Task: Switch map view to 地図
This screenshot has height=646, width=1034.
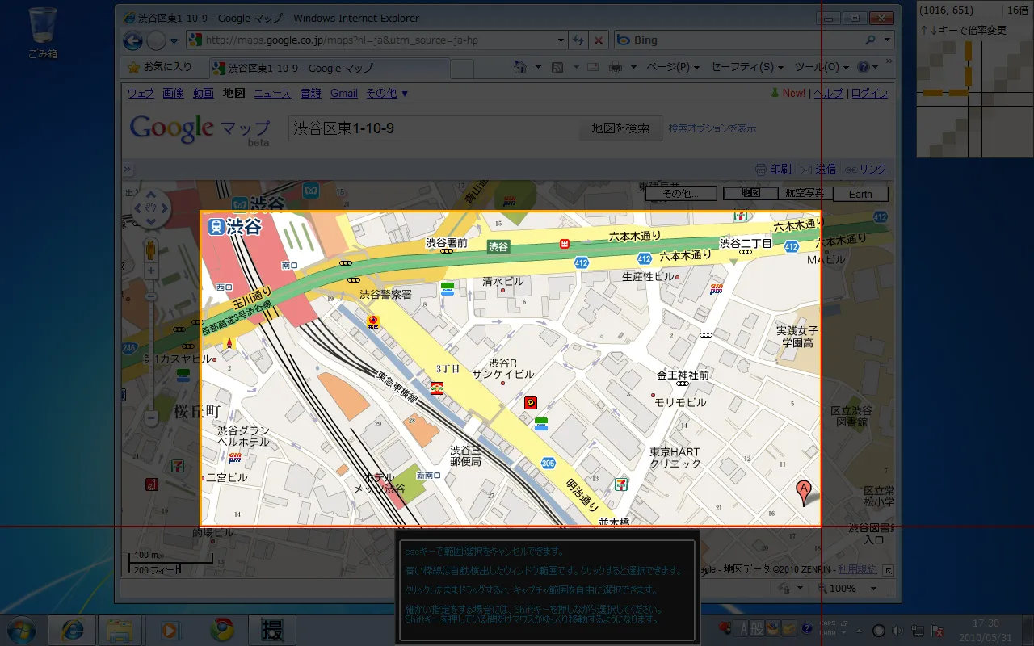Action: pyautogui.click(x=750, y=193)
